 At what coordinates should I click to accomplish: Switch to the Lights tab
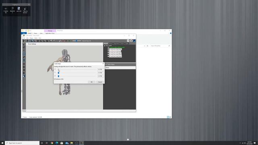[x=127, y=43]
